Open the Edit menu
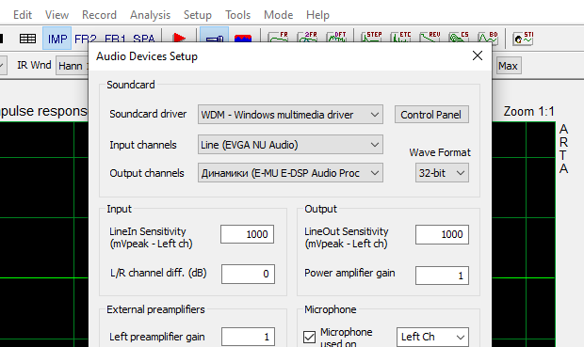584x347 pixels. (23, 15)
